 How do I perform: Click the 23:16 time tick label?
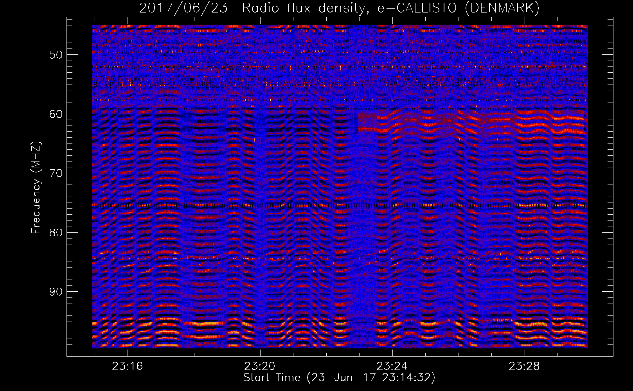[128, 366]
